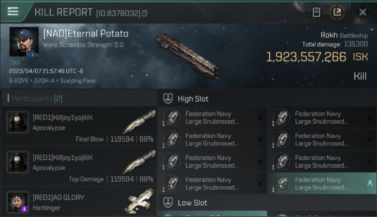Copy the kill report ID
This screenshot has width=377, height=217.
tap(144, 13)
